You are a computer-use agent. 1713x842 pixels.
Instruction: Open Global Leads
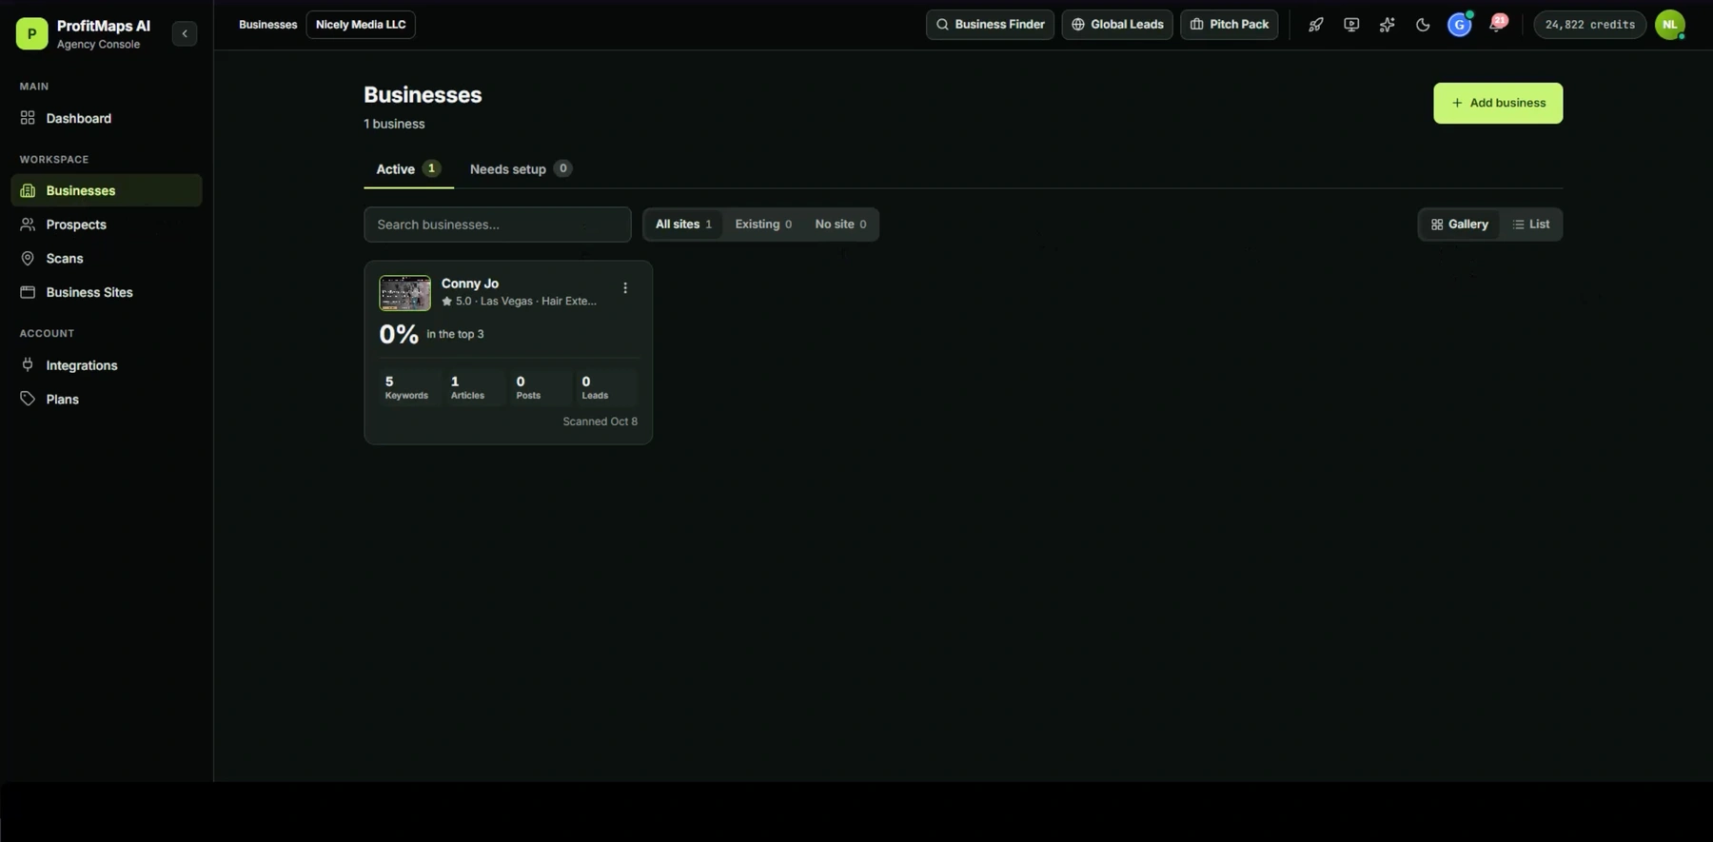(x=1117, y=25)
